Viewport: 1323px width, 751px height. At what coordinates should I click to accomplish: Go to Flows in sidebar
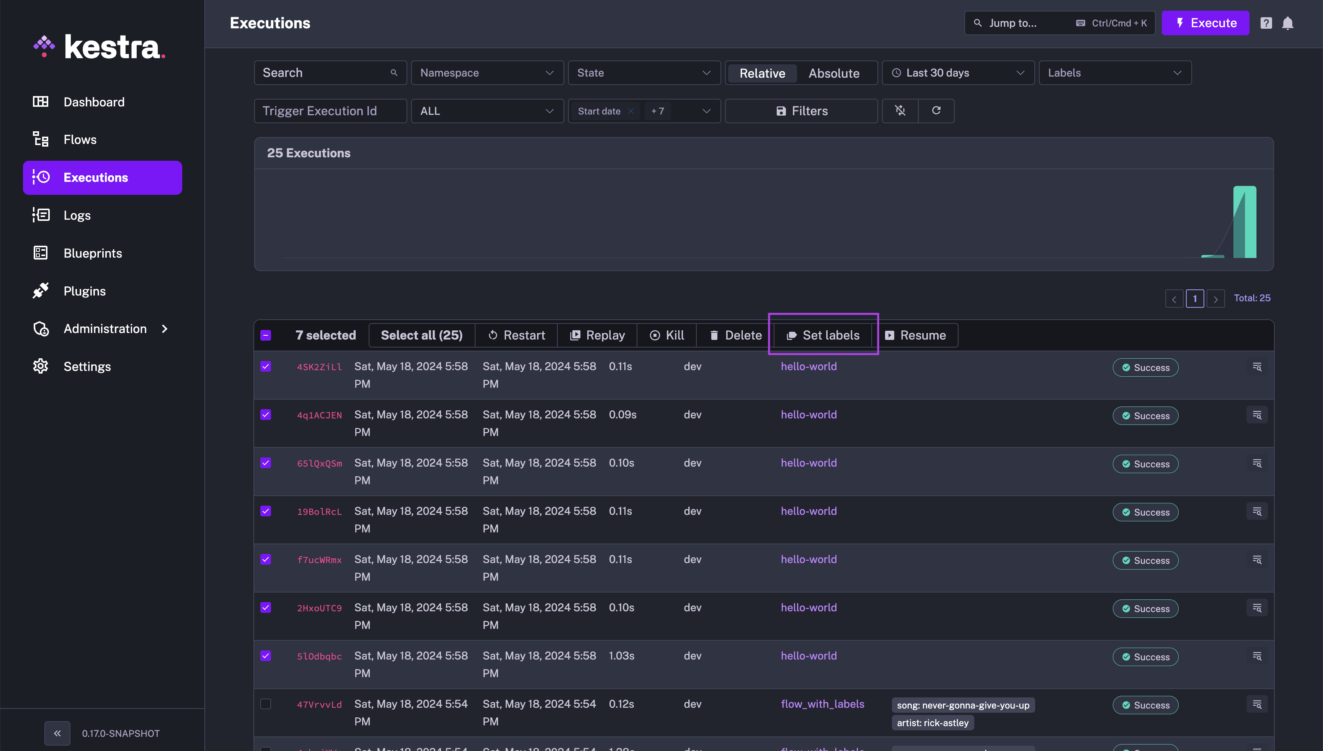(x=80, y=139)
